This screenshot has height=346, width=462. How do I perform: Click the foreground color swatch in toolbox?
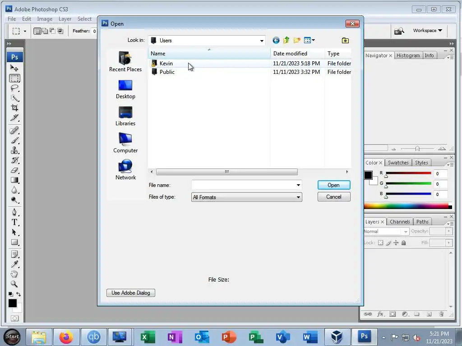pos(12,303)
